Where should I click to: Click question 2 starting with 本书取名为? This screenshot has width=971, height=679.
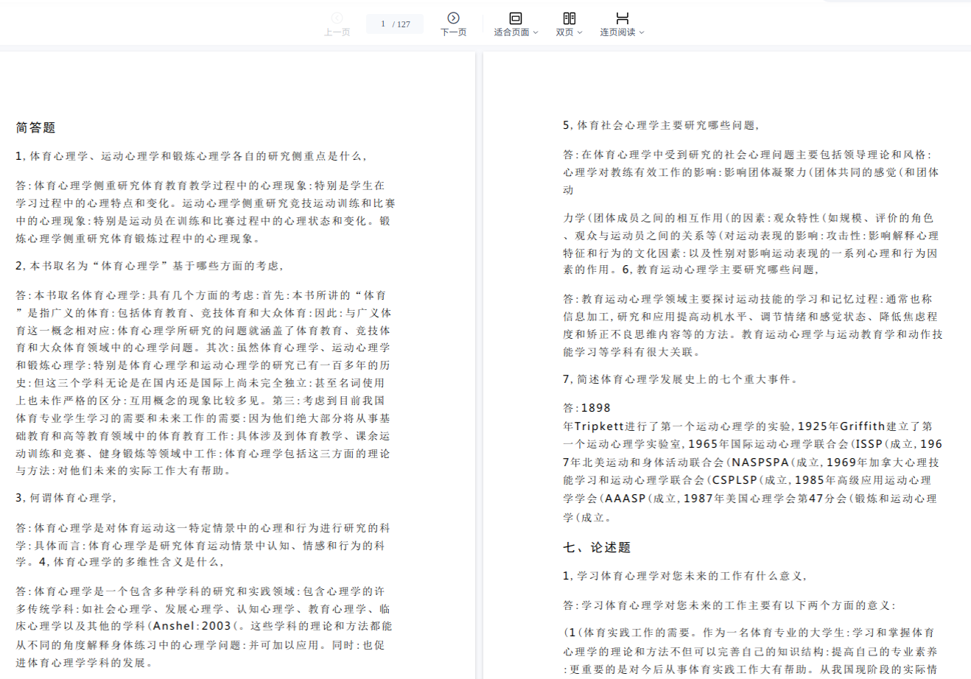pyautogui.click(x=150, y=265)
